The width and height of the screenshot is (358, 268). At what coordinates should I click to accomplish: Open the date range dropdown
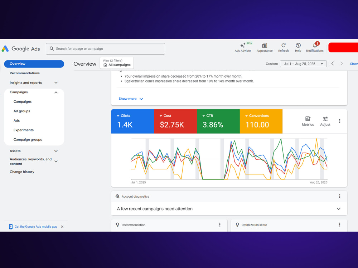pyautogui.click(x=303, y=64)
